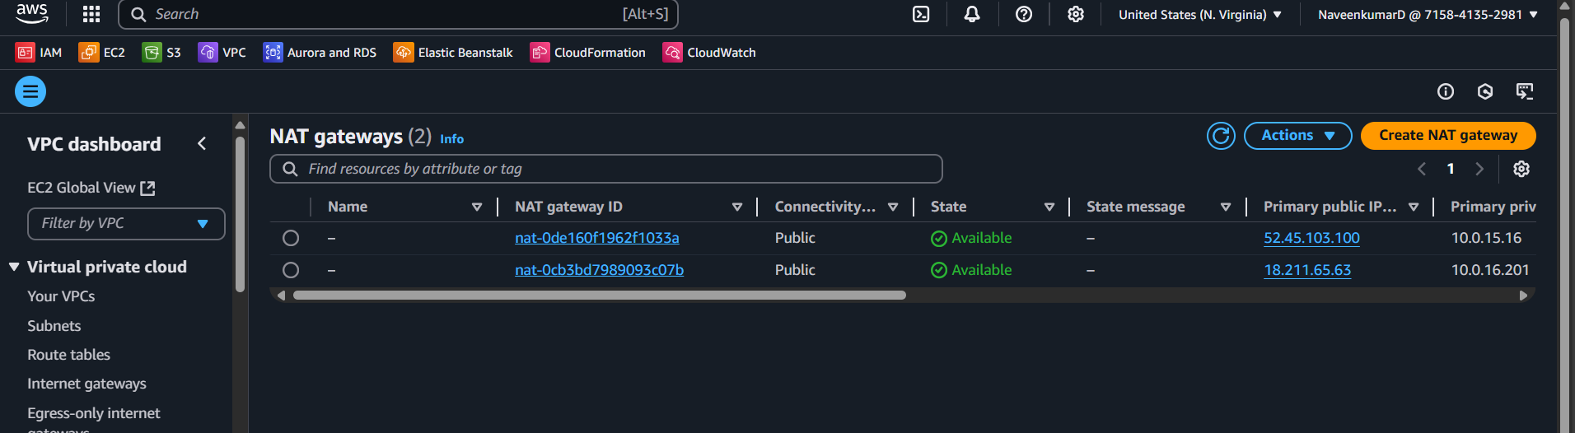The height and width of the screenshot is (433, 1575).
Task: Open the region selector United States (N. Virginia)
Action: 1200,14
